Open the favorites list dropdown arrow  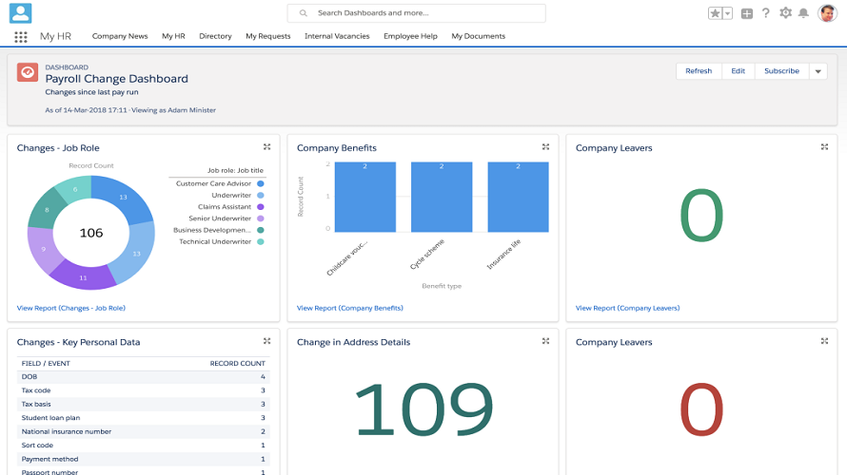(728, 13)
